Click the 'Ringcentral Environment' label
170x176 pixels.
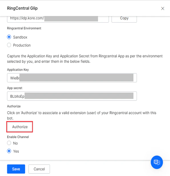tap(24, 28)
